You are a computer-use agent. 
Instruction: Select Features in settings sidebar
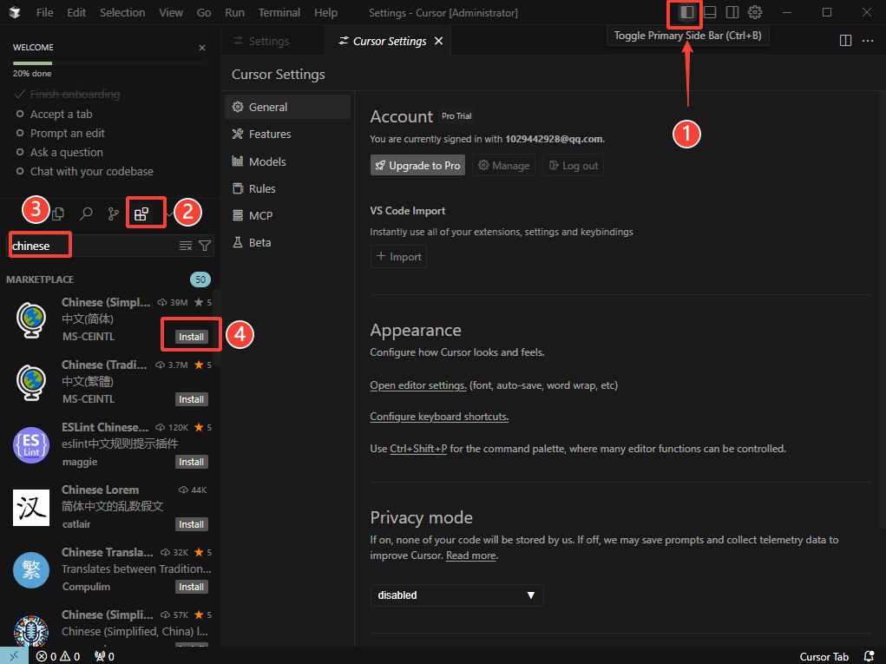[287, 134]
